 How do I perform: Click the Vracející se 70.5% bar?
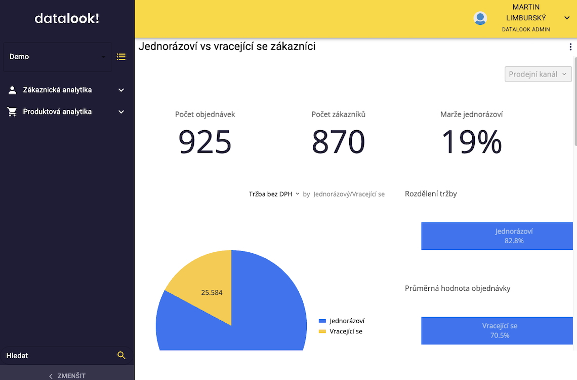pos(497,331)
